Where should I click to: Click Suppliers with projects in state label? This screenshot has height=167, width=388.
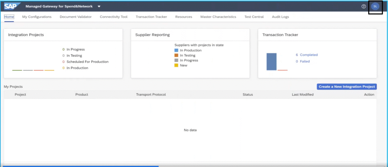[x=199, y=45]
